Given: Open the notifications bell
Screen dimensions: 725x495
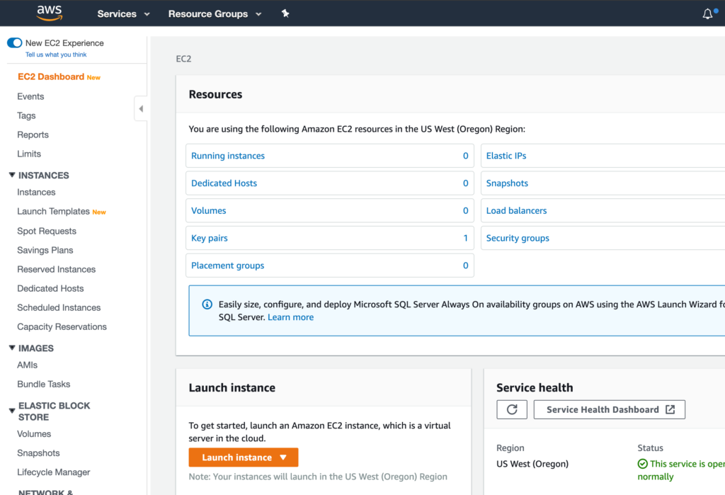Looking at the screenshot, I should (x=707, y=14).
